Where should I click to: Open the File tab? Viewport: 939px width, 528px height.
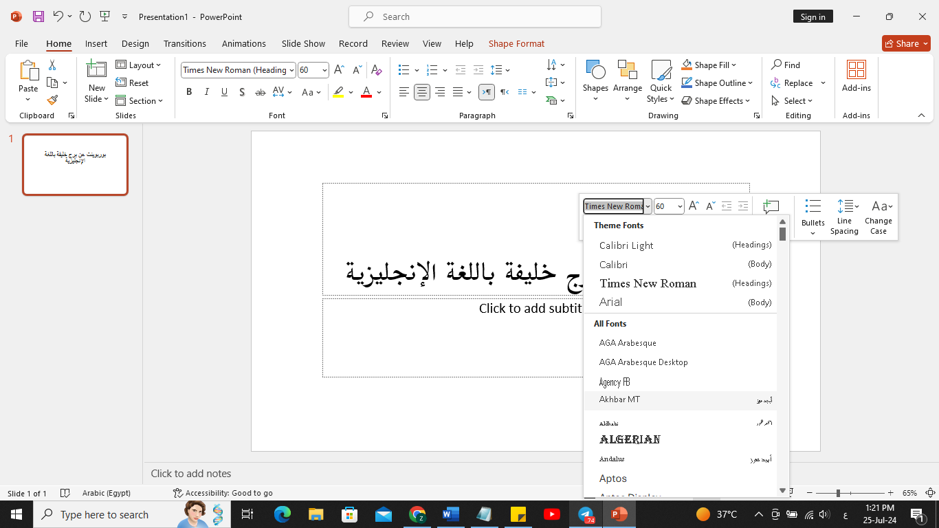tap(21, 43)
